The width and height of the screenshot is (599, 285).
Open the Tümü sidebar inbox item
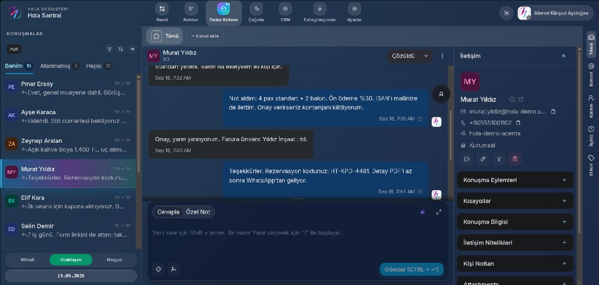591,44
